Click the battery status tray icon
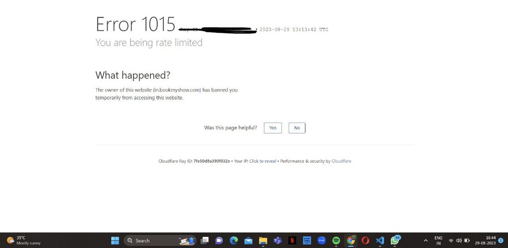 [x=467, y=240]
